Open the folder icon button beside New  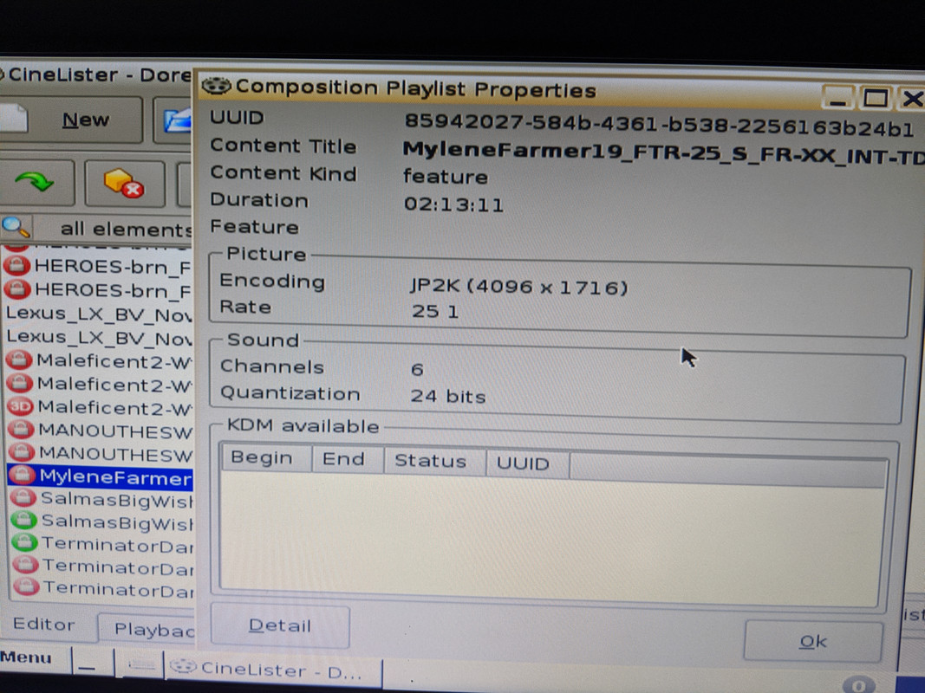174,120
